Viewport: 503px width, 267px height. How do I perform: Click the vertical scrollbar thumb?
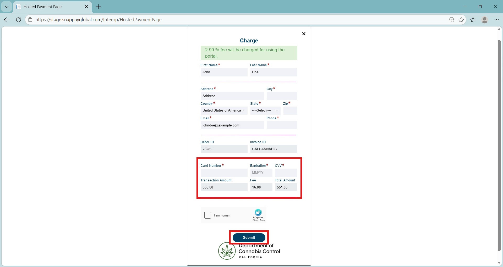point(499,146)
